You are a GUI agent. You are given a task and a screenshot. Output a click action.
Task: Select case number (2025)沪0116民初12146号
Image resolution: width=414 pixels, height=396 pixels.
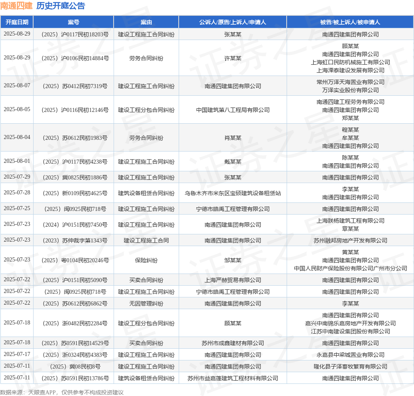pyautogui.click(x=75, y=110)
